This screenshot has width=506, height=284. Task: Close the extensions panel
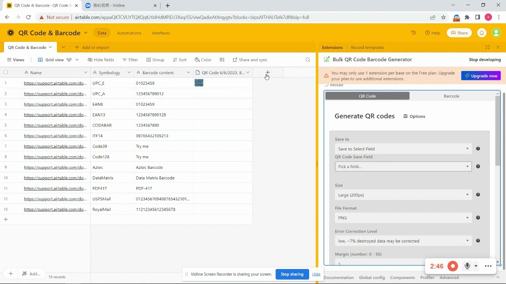498,47
